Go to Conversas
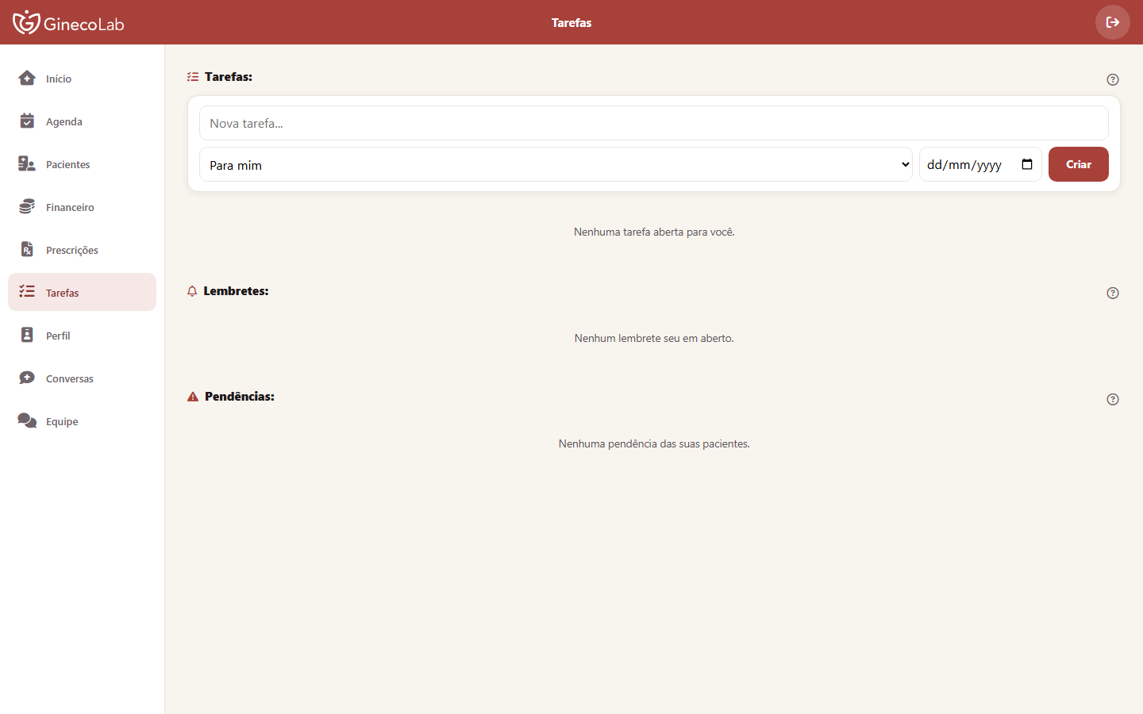Image resolution: width=1143 pixels, height=714 pixels. (x=83, y=378)
